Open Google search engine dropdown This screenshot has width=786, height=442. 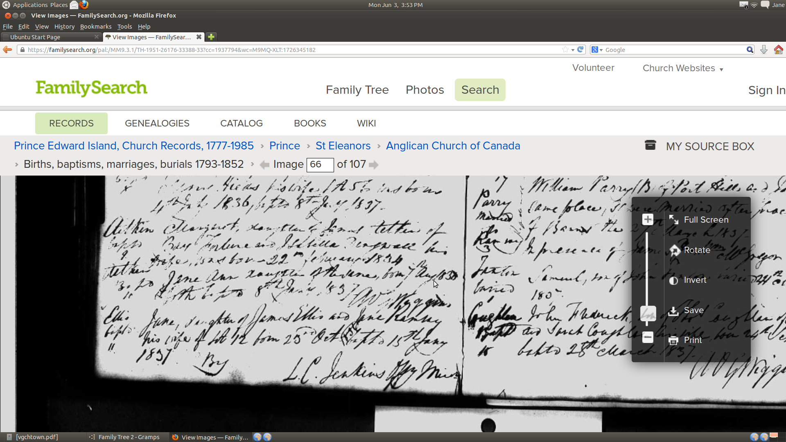point(601,50)
